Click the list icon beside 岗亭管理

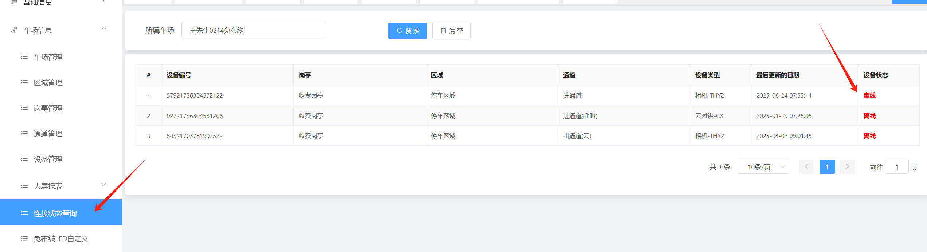pos(24,108)
